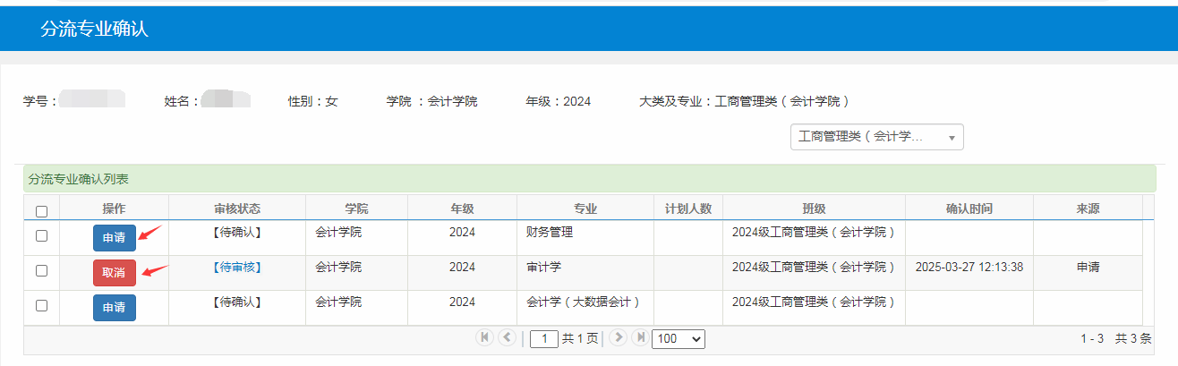This screenshot has width=1178, height=366.
Task: Go to previous page arrow
Action: [x=508, y=337]
